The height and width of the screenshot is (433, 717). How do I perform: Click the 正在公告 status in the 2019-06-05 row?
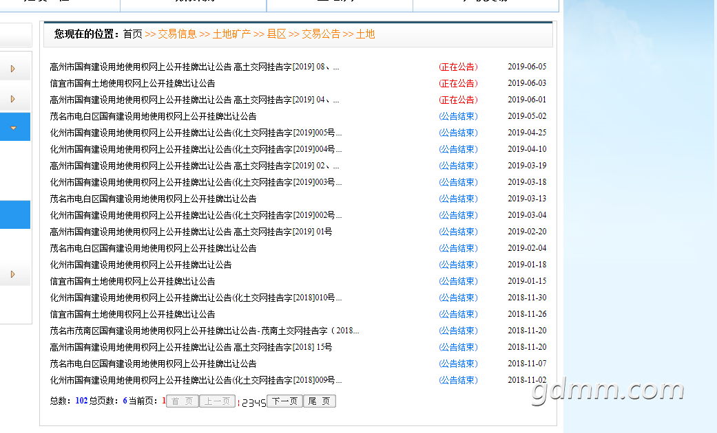click(x=458, y=67)
